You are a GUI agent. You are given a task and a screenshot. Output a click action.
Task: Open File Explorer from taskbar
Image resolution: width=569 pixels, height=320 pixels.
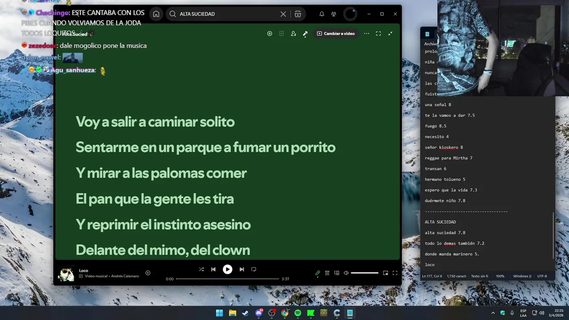point(232,313)
